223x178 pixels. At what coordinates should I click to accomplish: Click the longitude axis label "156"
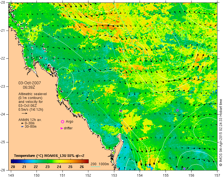coord(192,175)
